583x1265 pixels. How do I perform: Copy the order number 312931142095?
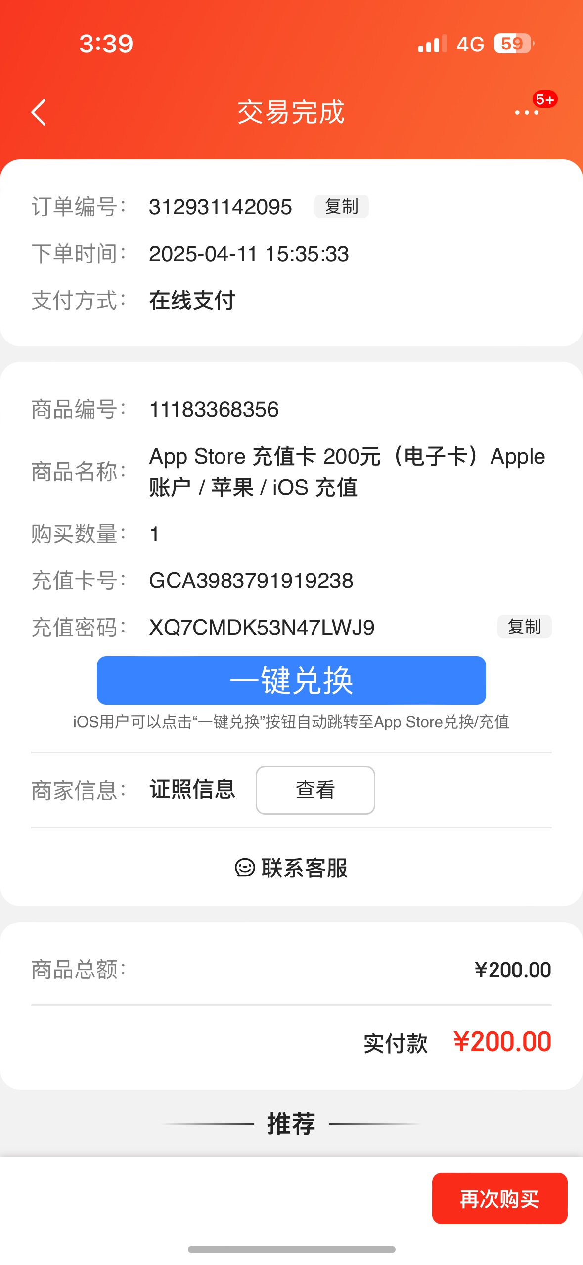tap(341, 206)
